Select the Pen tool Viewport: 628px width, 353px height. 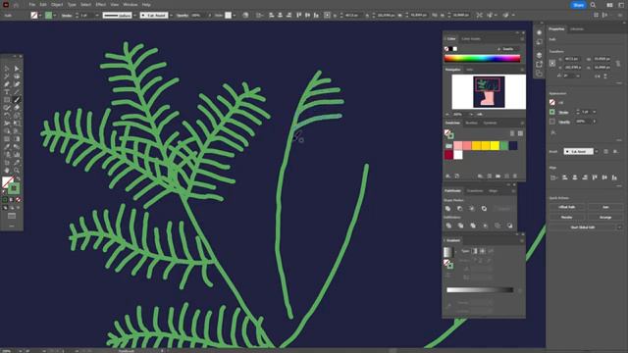(7, 84)
